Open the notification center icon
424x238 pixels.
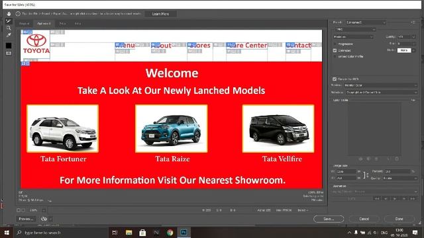click(x=415, y=232)
